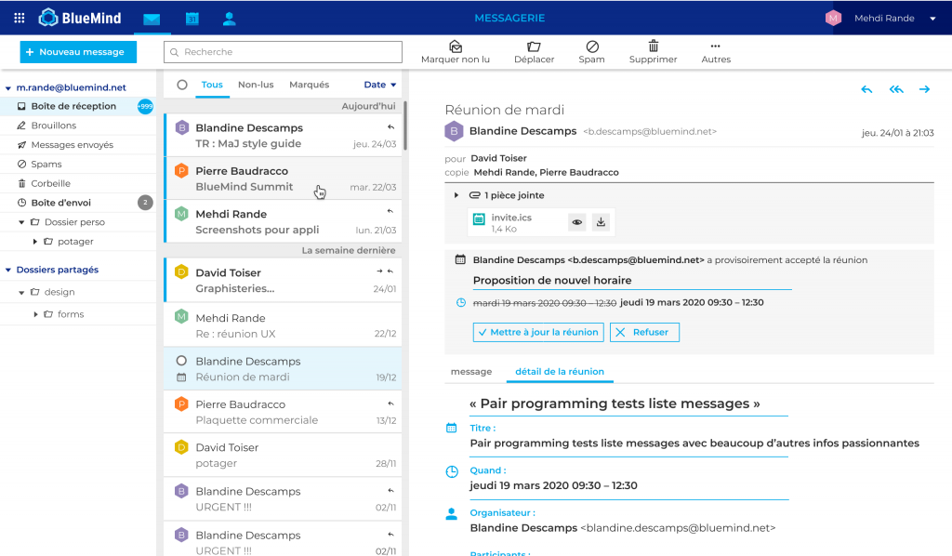Preview invite.ics with the eye icon

point(577,222)
